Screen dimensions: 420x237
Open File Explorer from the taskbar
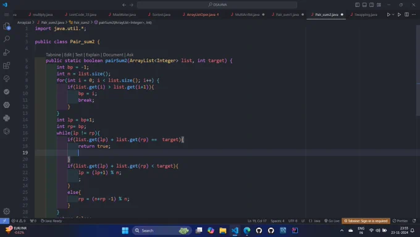[223, 230]
